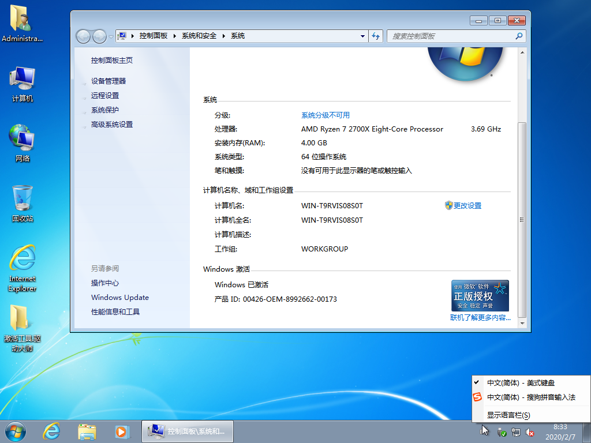591x443 pixels.
Task: Launch Internet Explorer from the taskbar
Action: [52, 431]
